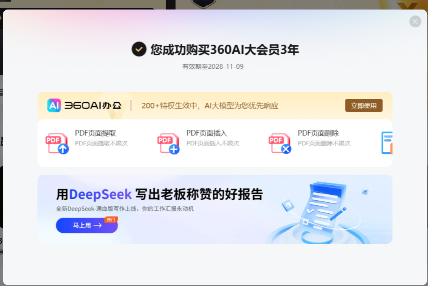Click the 360AI办公 logo icon
Image resolution: width=428 pixels, height=286 pixels.
pyautogui.click(x=54, y=105)
